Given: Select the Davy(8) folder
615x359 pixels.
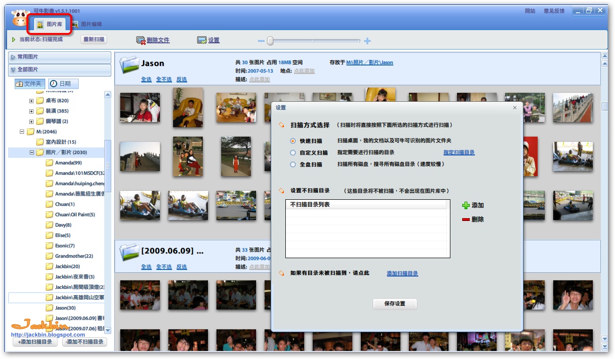Looking at the screenshot, I should [58, 225].
